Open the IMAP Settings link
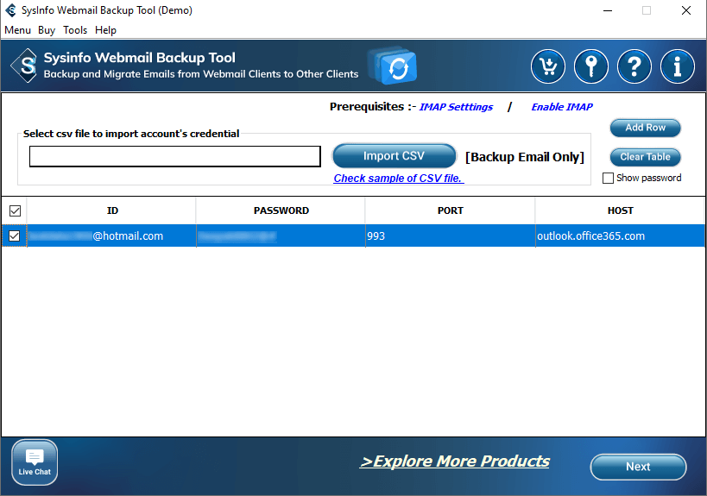707x496 pixels. [x=456, y=107]
